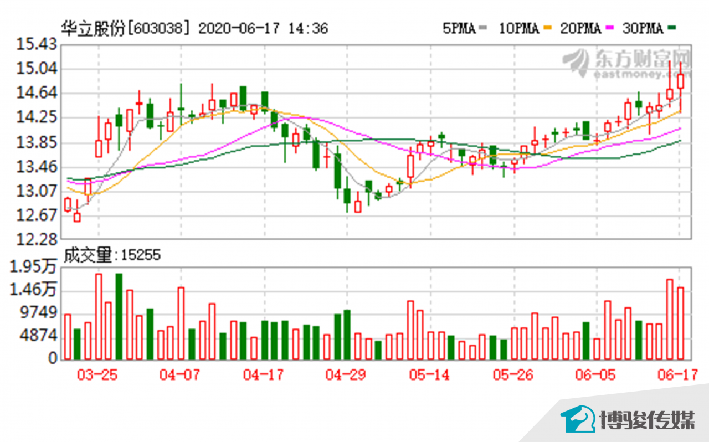709x442 pixels.
Task: Select the timestamp 2020-06-17 14:36
Action: pyautogui.click(x=263, y=29)
